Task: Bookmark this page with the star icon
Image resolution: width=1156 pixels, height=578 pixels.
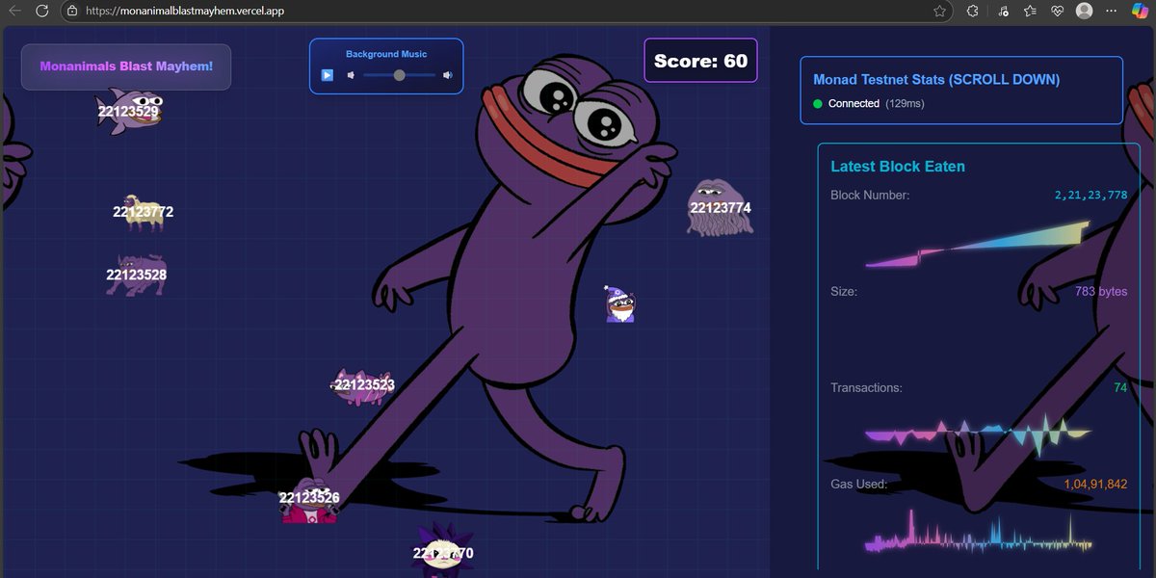Action: (x=939, y=12)
